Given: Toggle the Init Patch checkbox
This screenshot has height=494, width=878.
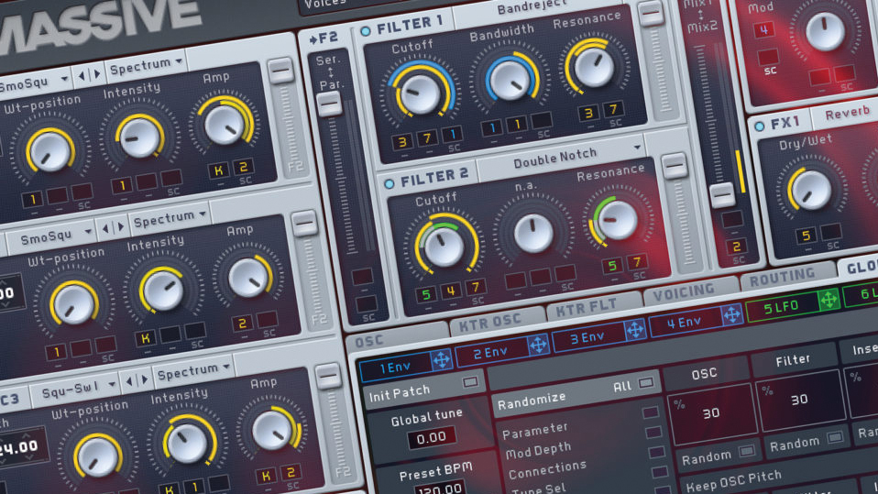Looking at the screenshot, I should tap(470, 382).
